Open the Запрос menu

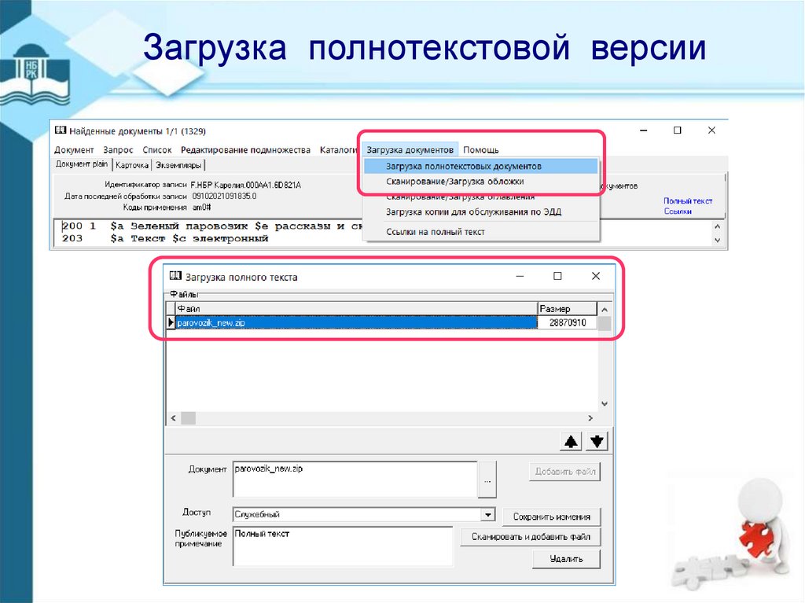[118, 150]
